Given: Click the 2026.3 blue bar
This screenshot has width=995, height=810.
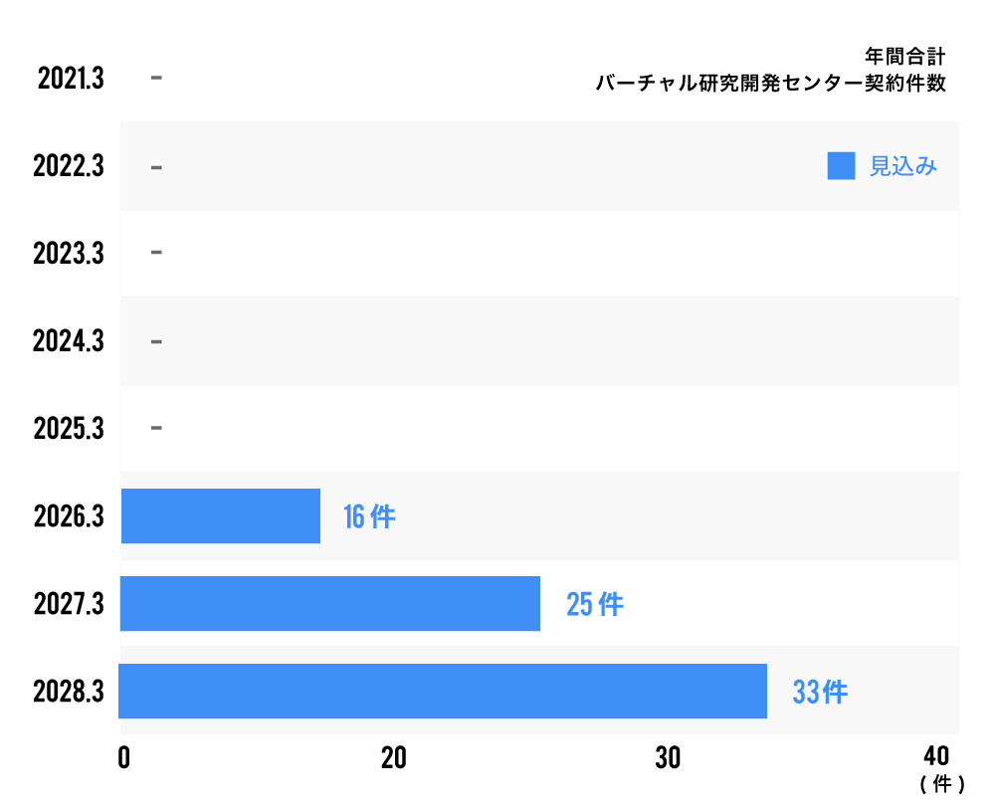Looking at the screenshot, I should click(221, 516).
